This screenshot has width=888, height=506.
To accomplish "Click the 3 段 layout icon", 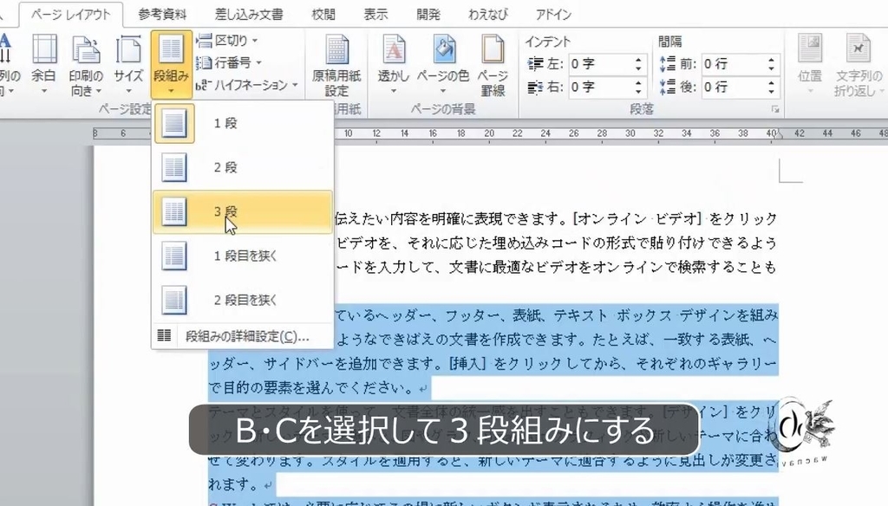I will [x=173, y=211].
